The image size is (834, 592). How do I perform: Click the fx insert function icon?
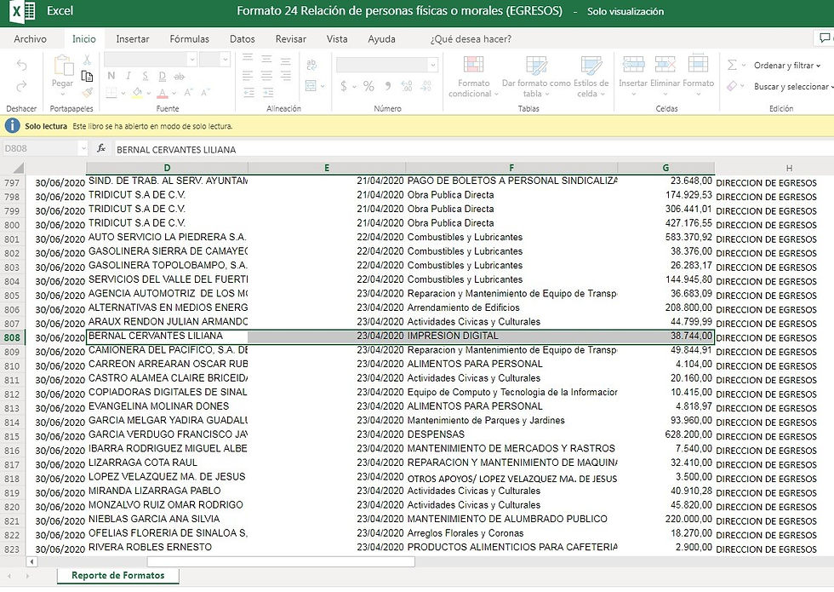pyautogui.click(x=101, y=148)
